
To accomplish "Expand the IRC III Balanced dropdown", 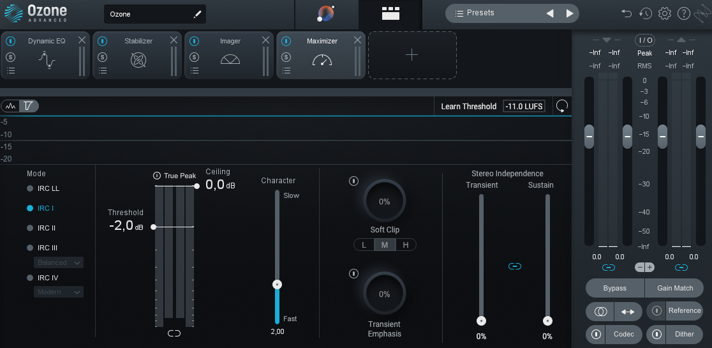I will [x=59, y=262].
